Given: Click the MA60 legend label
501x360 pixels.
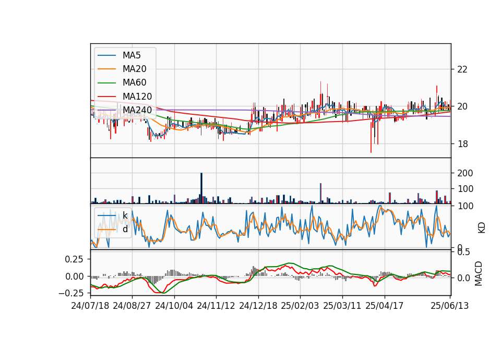Looking at the screenshot, I should pos(134,83).
